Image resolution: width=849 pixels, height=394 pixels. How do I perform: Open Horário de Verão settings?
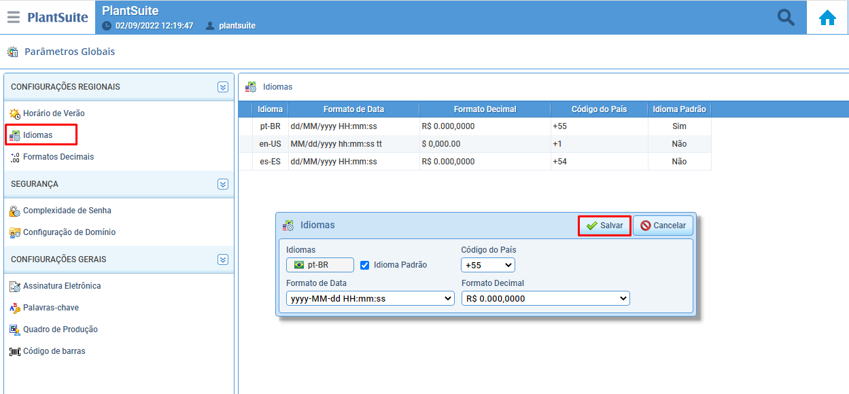pyautogui.click(x=54, y=113)
